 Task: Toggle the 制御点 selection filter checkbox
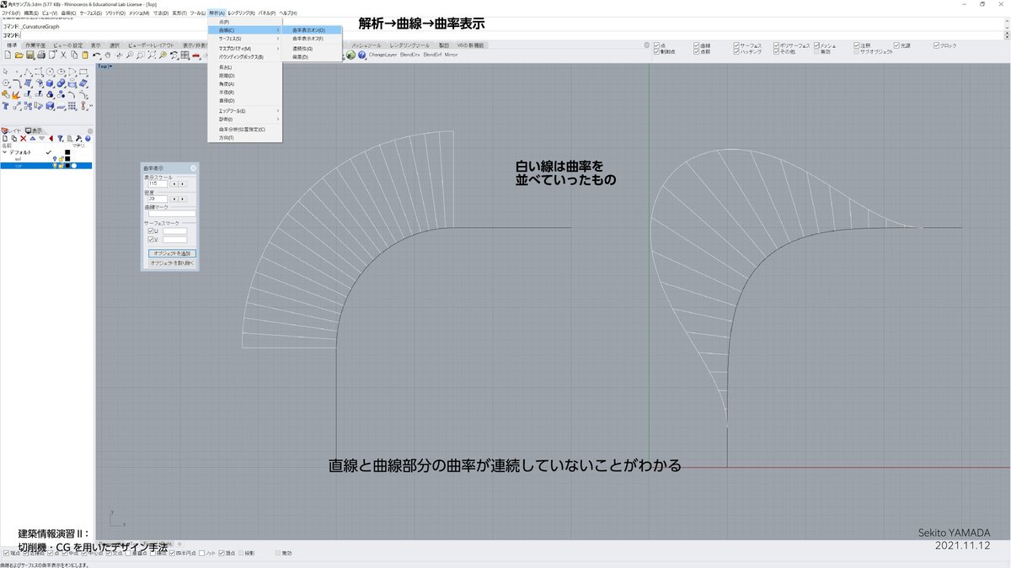[658, 51]
